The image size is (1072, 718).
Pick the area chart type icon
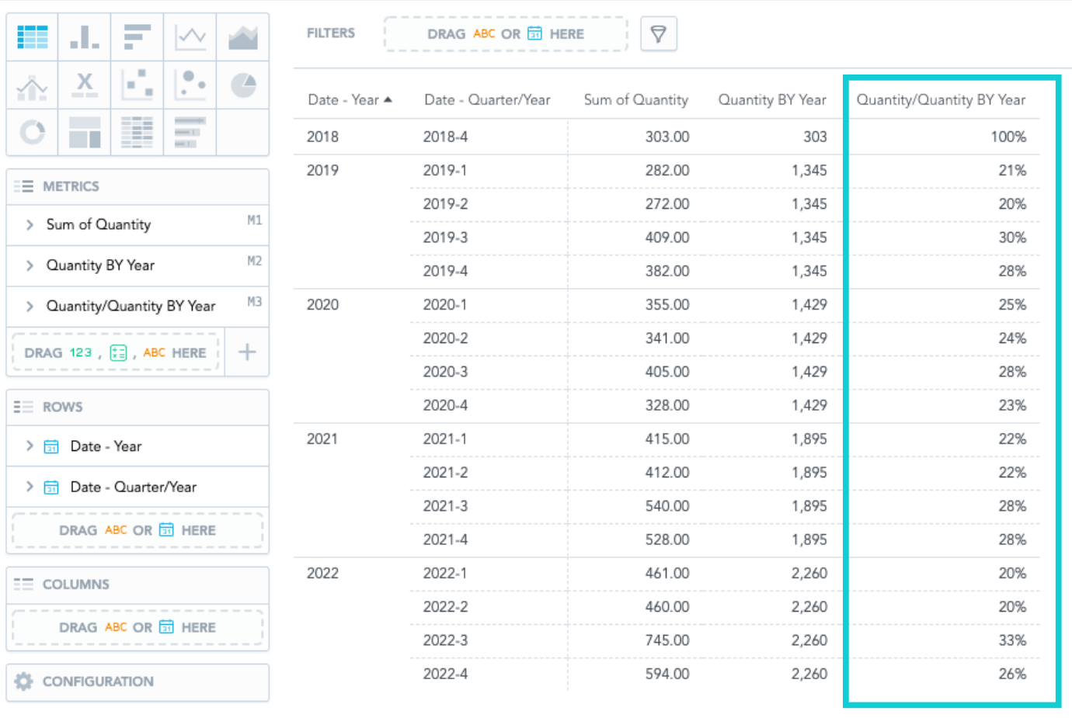click(243, 36)
